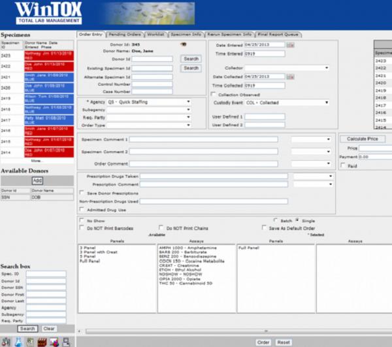Enable Do NOT Print Chains
The width and height of the screenshot is (392, 347).
click(x=161, y=228)
